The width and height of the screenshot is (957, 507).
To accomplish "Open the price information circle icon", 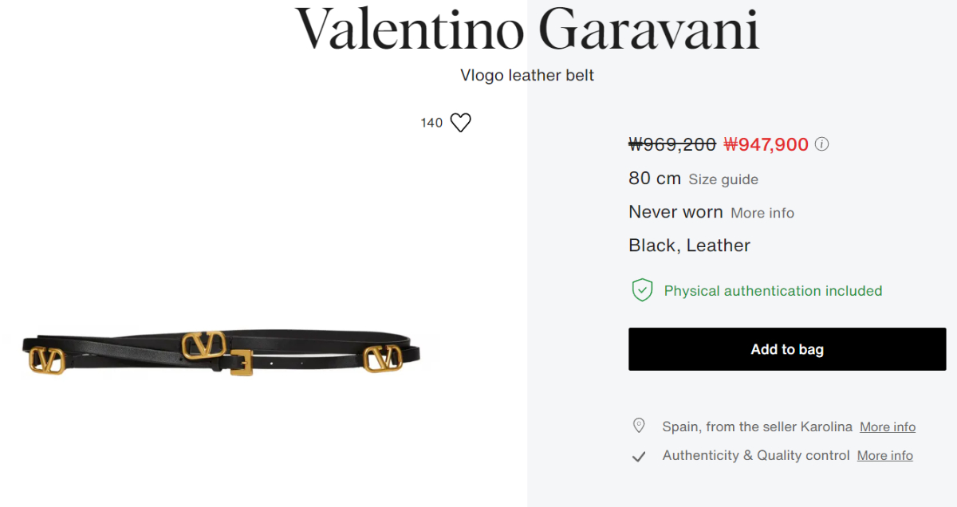I will click(x=822, y=144).
